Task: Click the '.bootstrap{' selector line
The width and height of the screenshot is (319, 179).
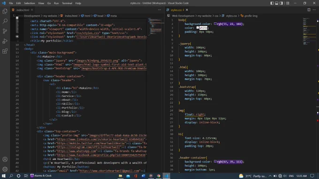Action: click(x=187, y=87)
